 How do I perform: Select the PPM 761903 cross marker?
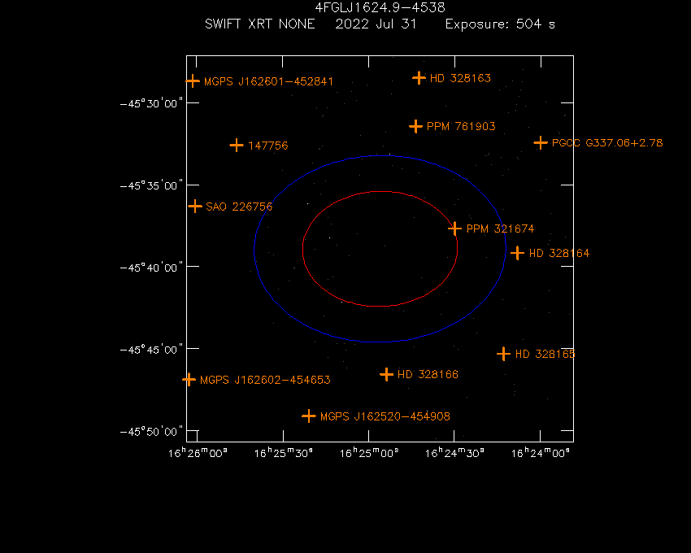click(415, 127)
